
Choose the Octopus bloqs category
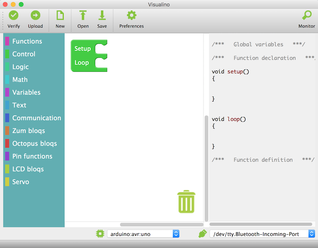point(34,144)
